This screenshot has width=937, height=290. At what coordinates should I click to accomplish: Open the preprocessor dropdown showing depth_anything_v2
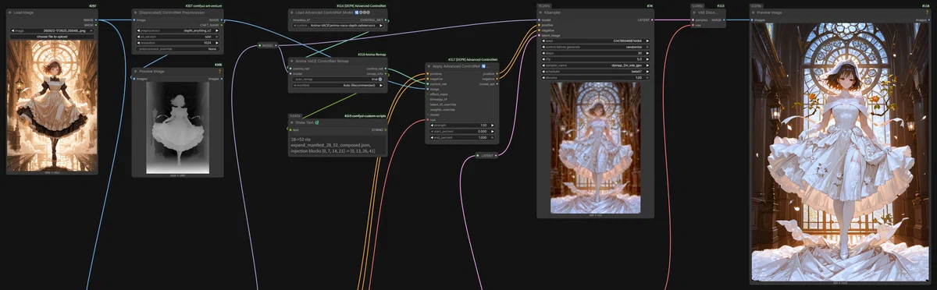[x=177, y=30]
